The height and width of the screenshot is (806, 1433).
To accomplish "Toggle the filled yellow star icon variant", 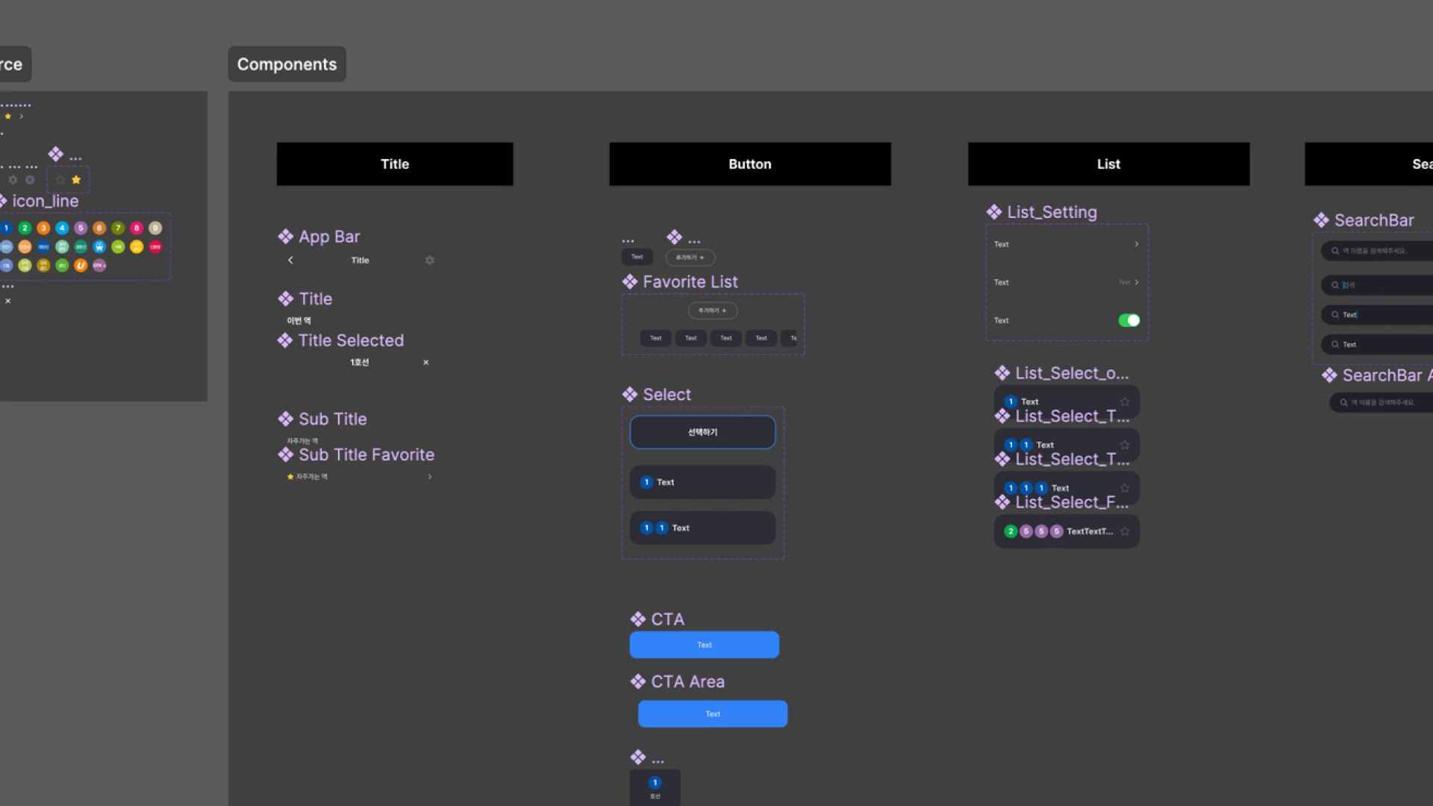I will (76, 180).
